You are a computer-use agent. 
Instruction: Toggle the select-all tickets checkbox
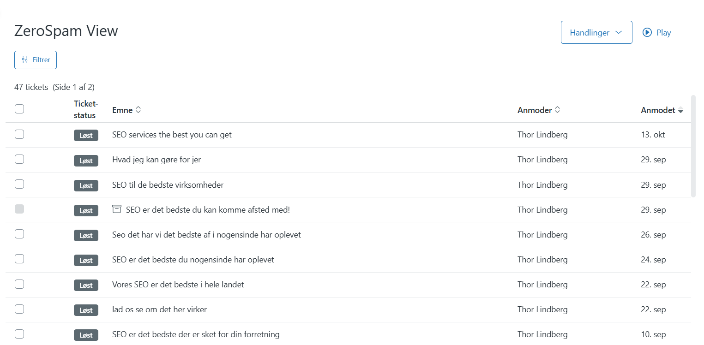tap(19, 109)
